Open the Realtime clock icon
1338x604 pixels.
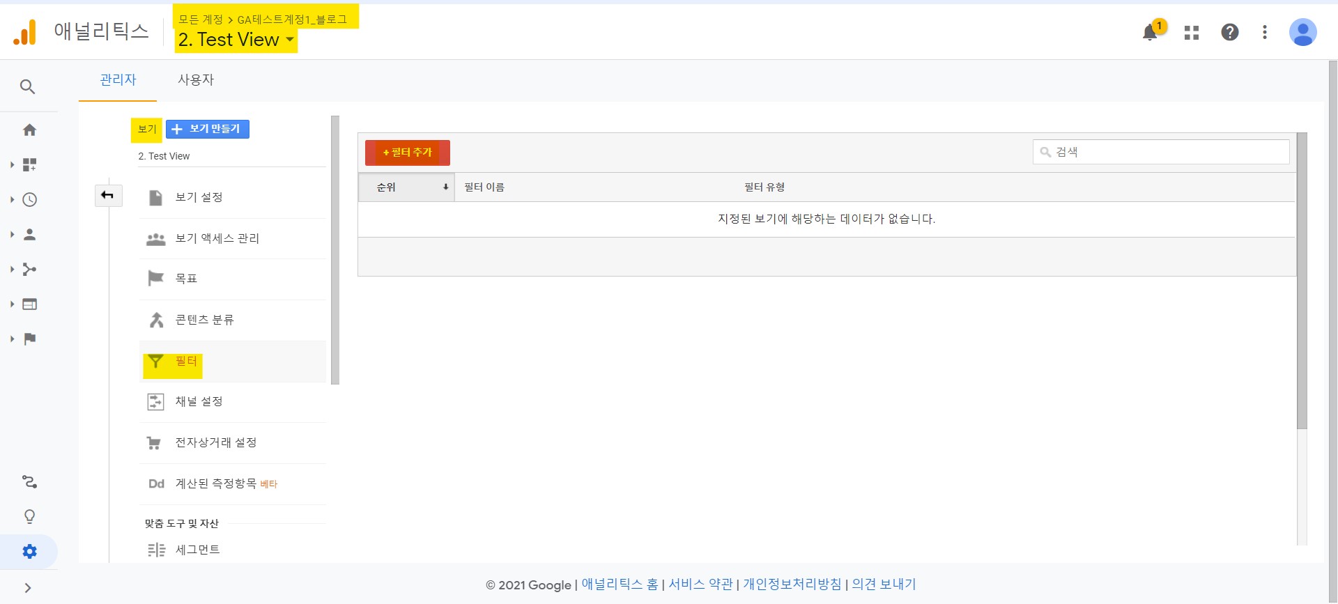pos(29,199)
